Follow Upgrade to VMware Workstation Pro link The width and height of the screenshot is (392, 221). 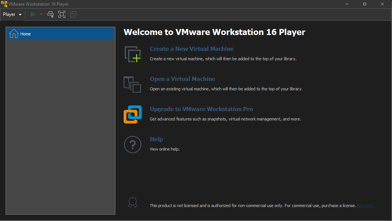click(x=201, y=109)
